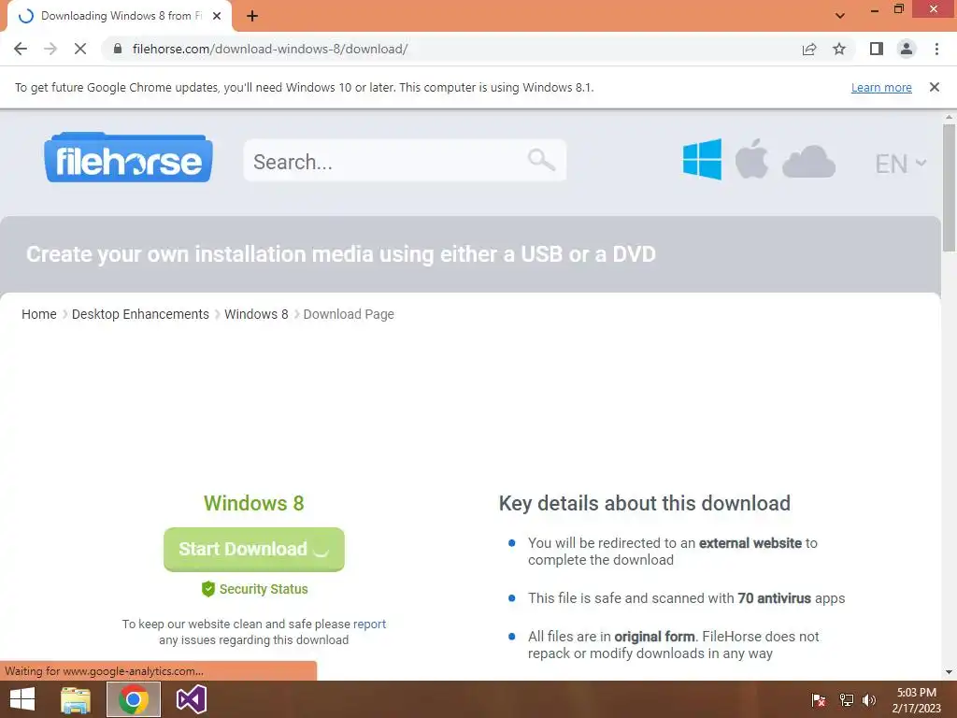
Task: Click the Learn more link
Action: tap(881, 87)
